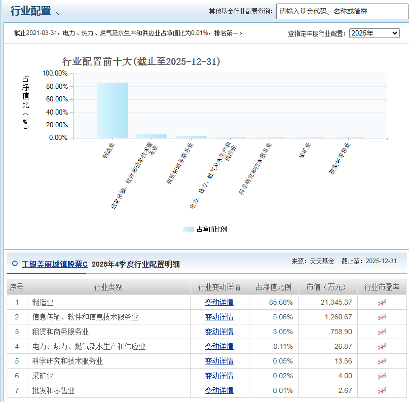Click the 批发和零售业 industry name cell
Image resolution: width=409 pixels, height=402 pixels.
pos(108,390)
